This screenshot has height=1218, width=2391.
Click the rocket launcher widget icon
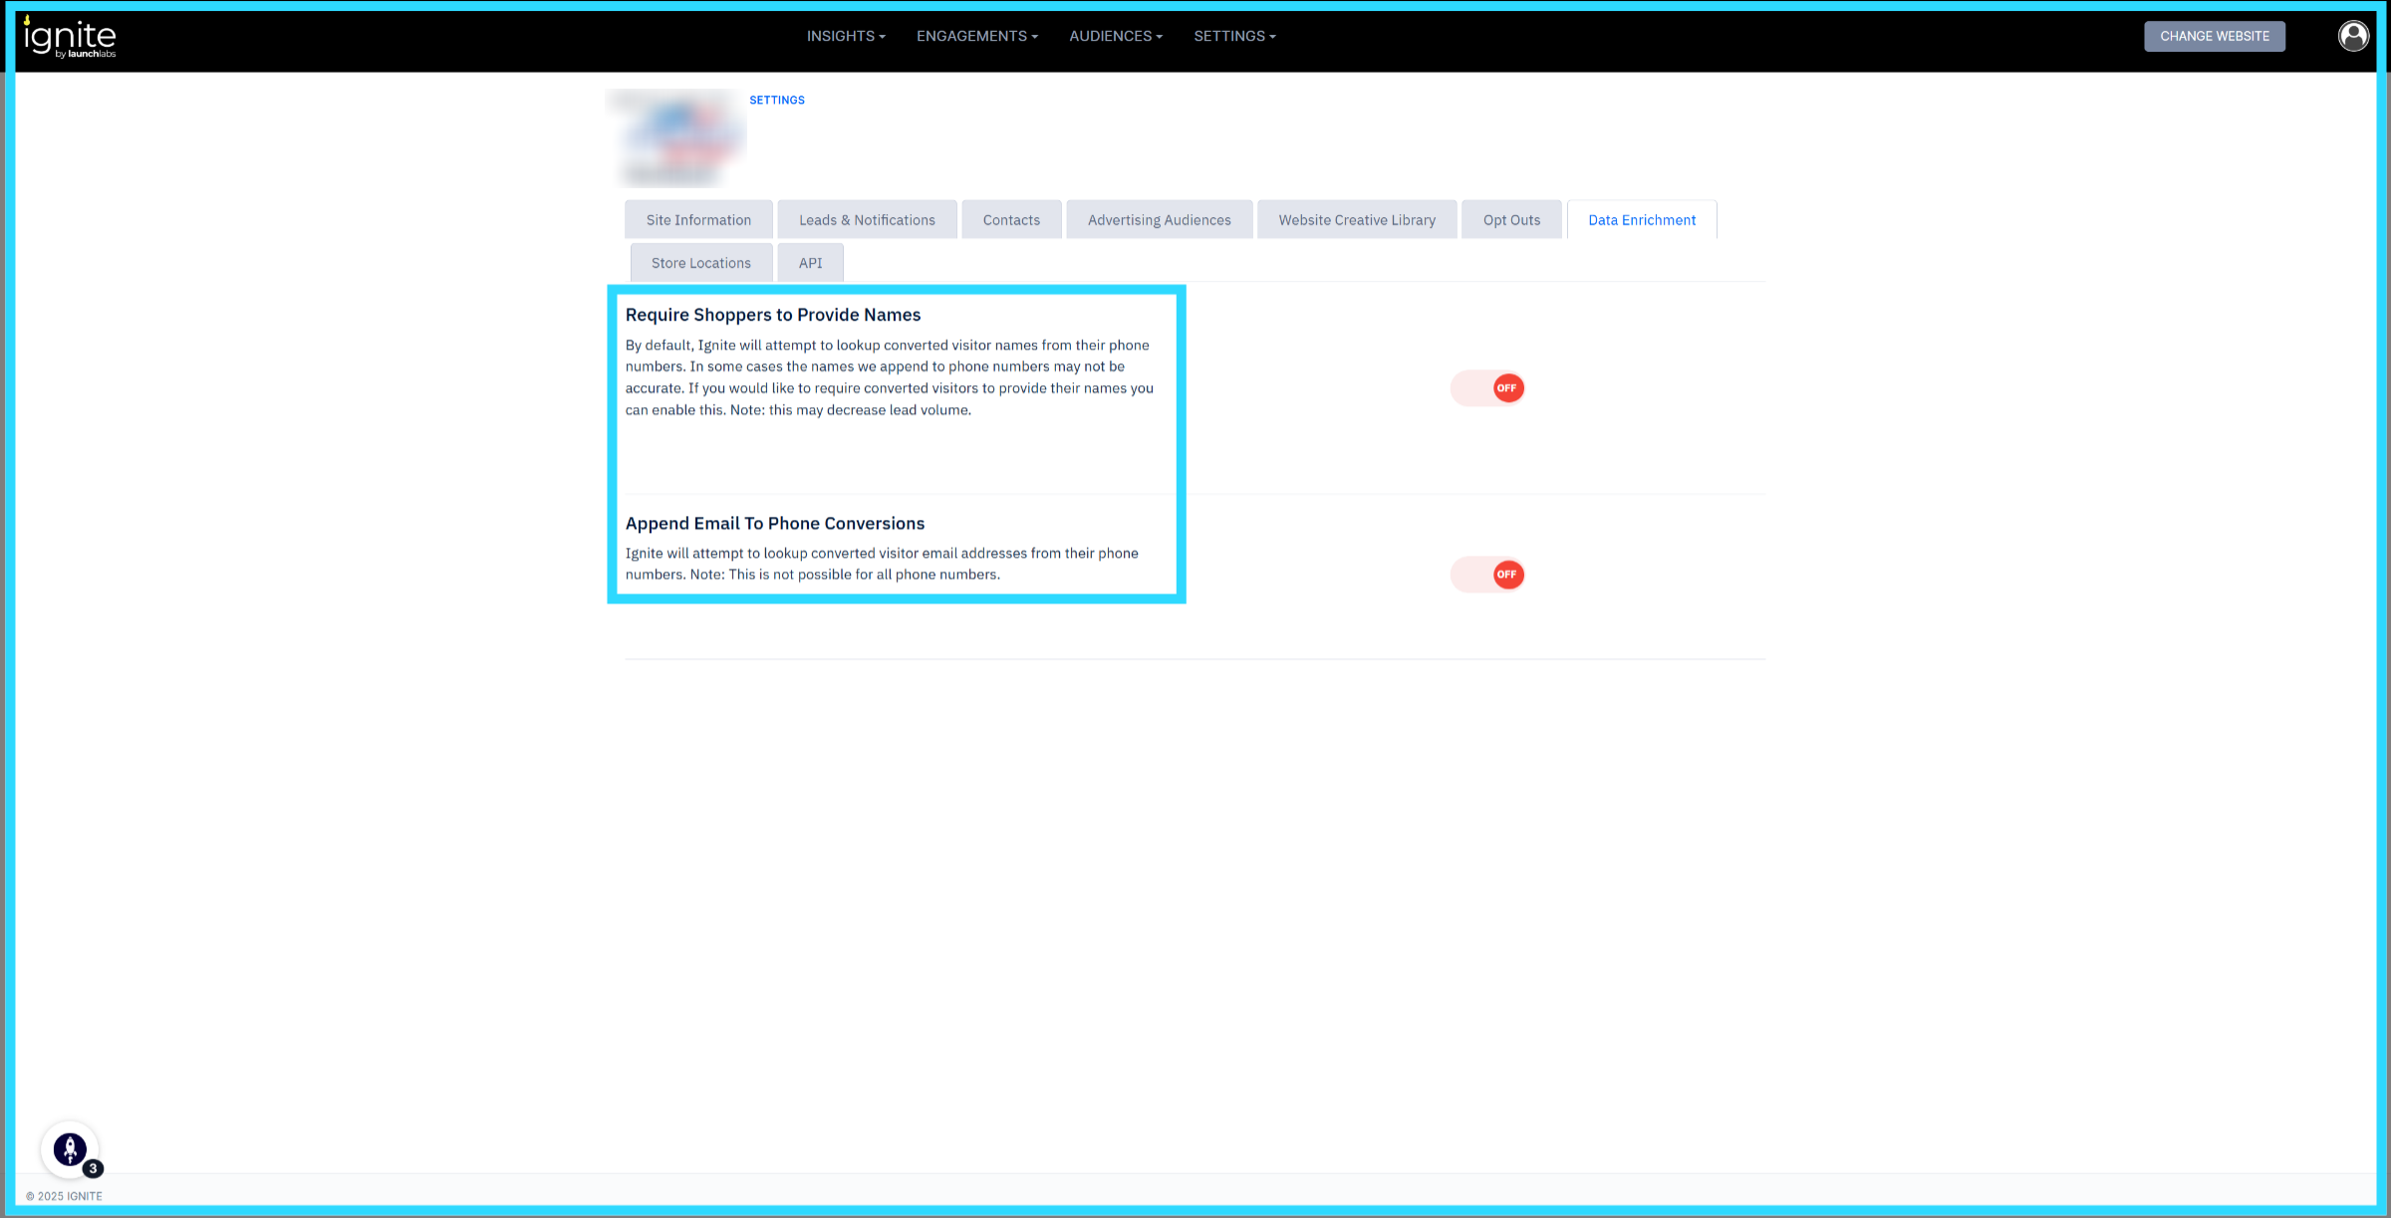click(70, 1149)
